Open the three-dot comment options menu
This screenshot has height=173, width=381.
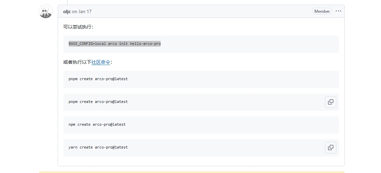338,11
